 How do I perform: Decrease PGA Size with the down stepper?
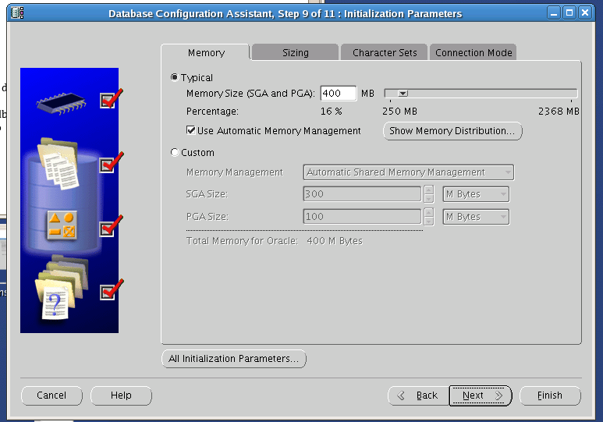coord(429,222)
